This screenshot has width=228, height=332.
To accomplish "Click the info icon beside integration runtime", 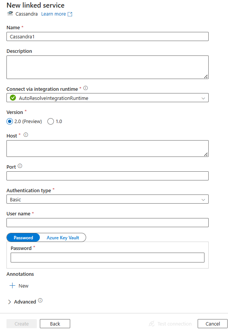I will 85,87.
